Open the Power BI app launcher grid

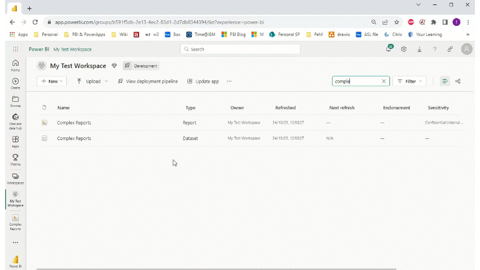[15, 49]
